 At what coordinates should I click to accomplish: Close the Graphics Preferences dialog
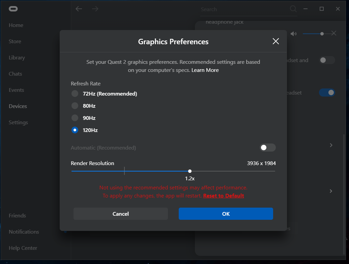(275, 41)
